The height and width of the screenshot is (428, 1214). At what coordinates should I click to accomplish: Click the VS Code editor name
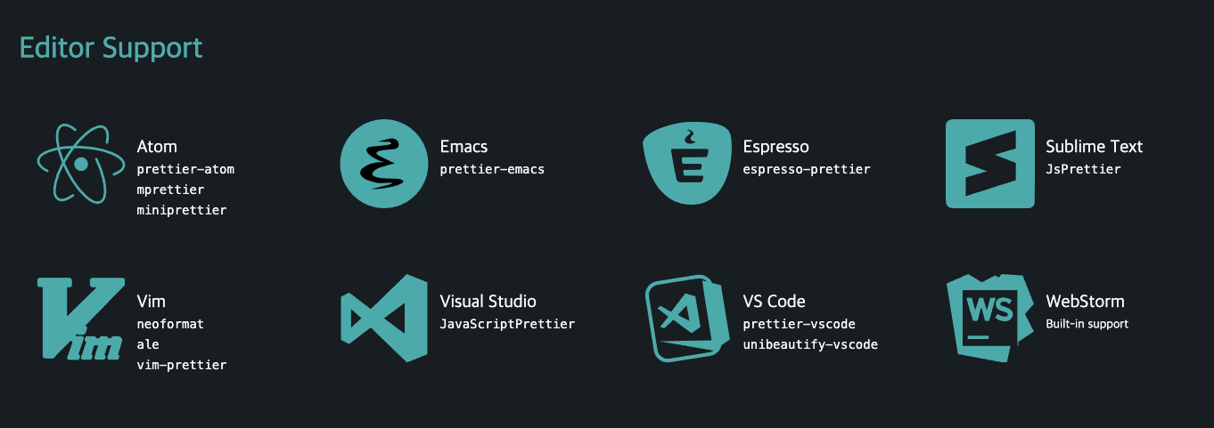(x=774, y=302)
